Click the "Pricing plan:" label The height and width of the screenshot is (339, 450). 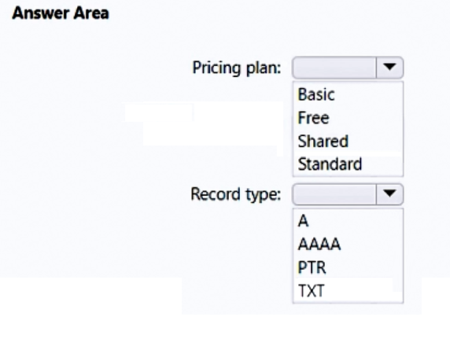(237, 68)
